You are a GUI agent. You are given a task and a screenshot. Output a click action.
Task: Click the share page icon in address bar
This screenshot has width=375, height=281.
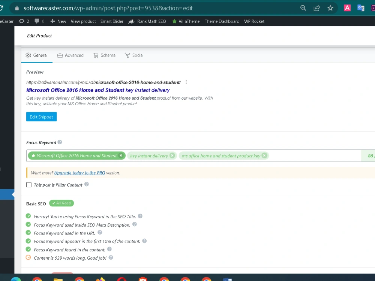[316, 8]
